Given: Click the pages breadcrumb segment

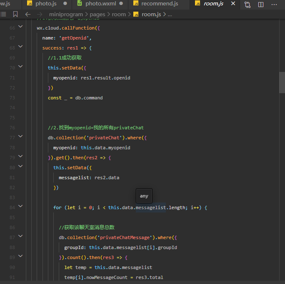Looking at the screenshot, I should [97, 14].
